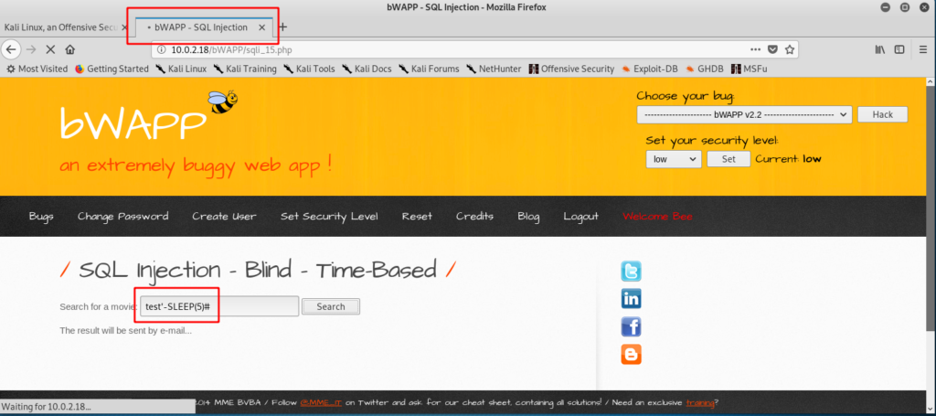Open the Kali Tools bookmark
The height and width of the screenshot is (416, 936).
click(x=309, y=69)
